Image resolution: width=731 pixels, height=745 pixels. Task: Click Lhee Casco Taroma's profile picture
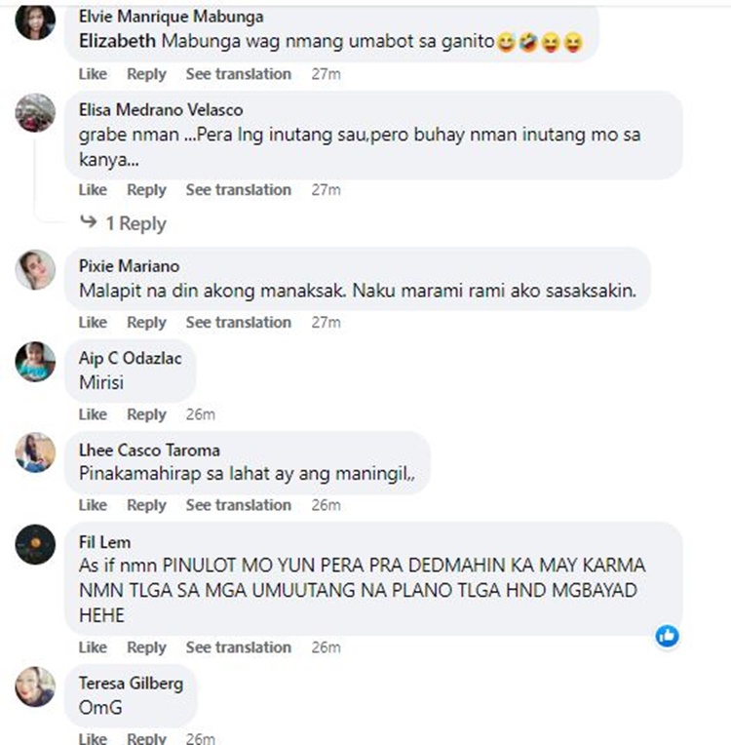click(x=35, y=452)
